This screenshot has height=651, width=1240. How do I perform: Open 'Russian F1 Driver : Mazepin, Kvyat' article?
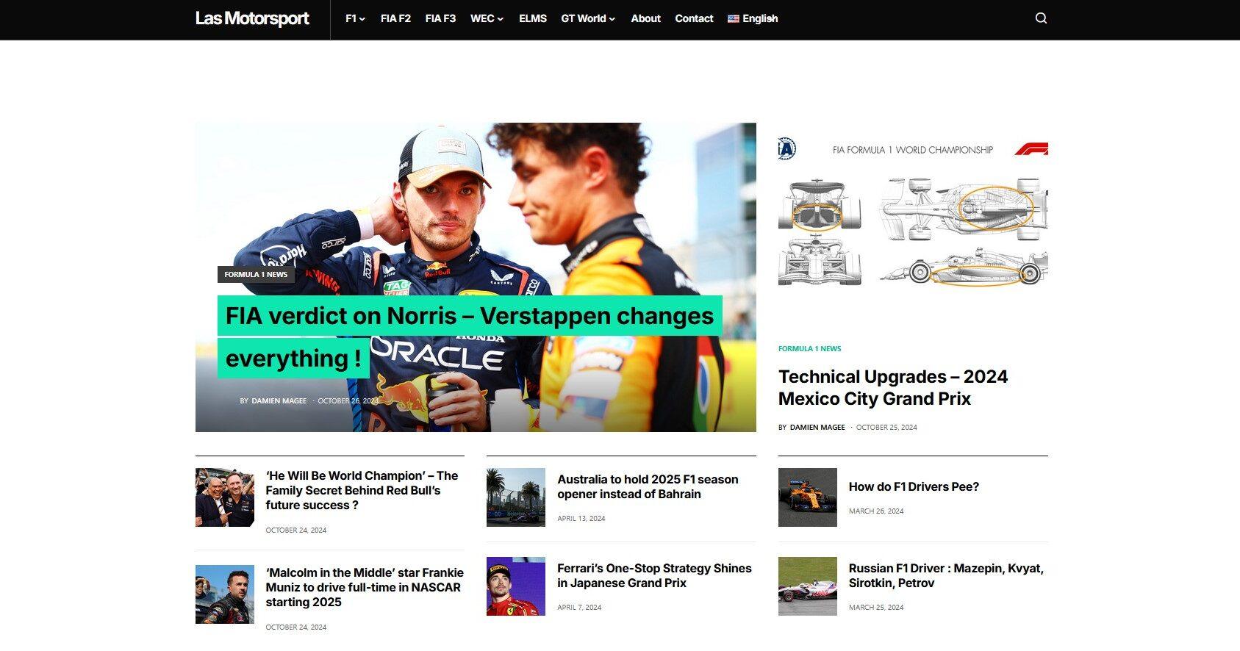(946, 576)
